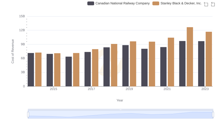Viewport: 218px width, 125px height.
Task: Click the dark Canadian National legend swatch
Action: tap(91, 3)
